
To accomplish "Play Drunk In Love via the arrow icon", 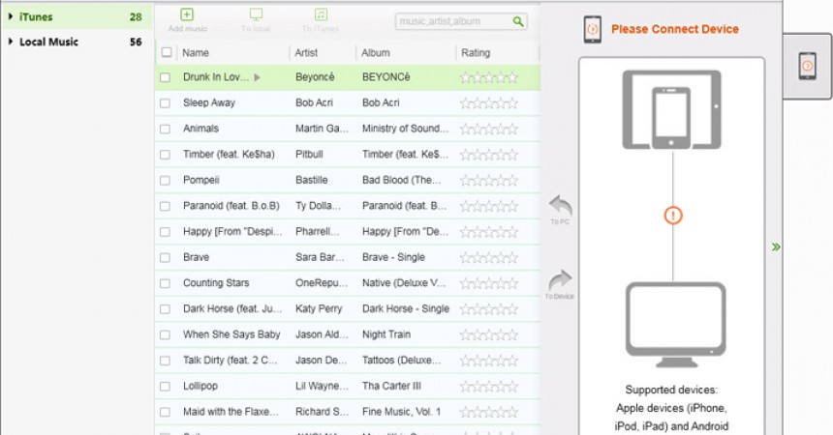I will tap(257, 77).
